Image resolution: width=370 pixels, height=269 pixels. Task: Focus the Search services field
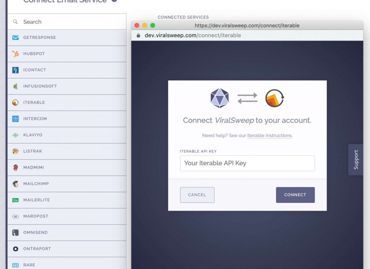click(67, 22)
